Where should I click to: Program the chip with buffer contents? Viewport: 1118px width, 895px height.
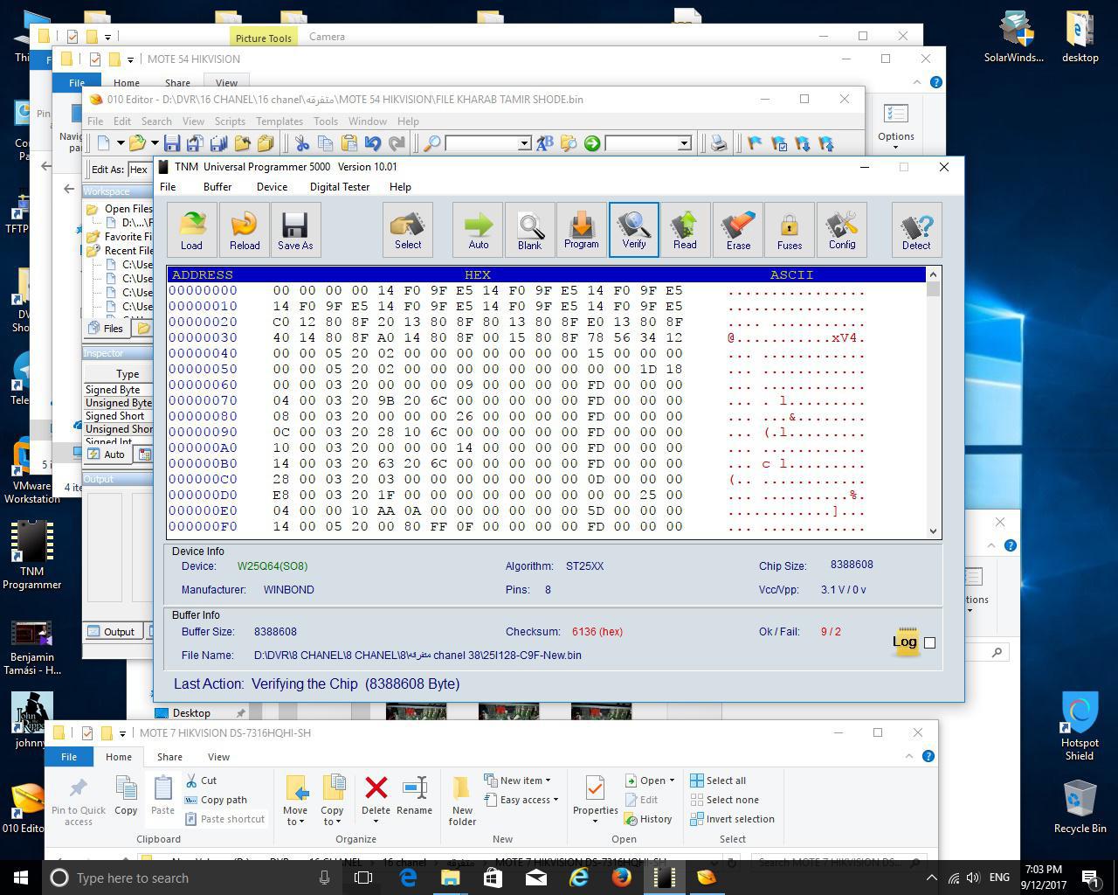(x=581, y=230)
